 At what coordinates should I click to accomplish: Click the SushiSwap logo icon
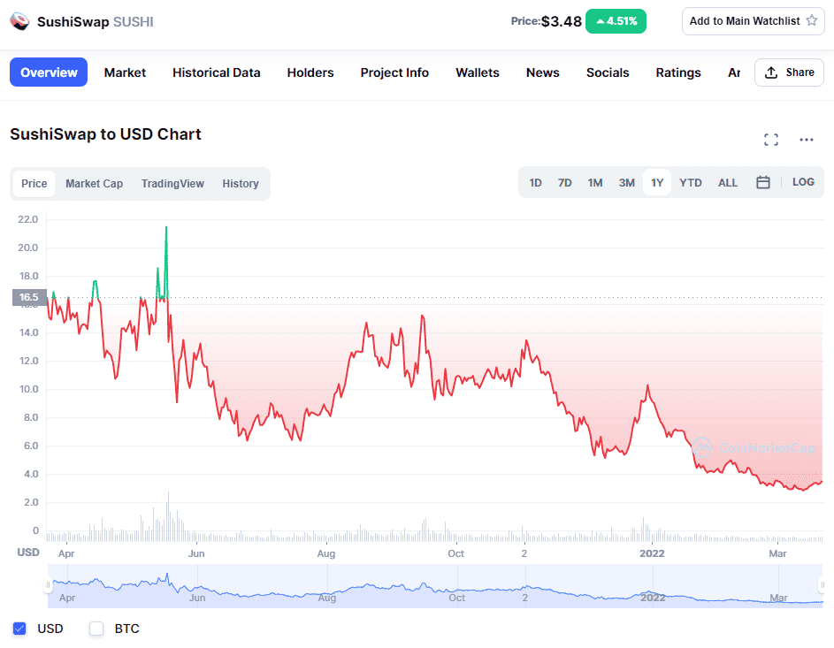pos(19,22)
